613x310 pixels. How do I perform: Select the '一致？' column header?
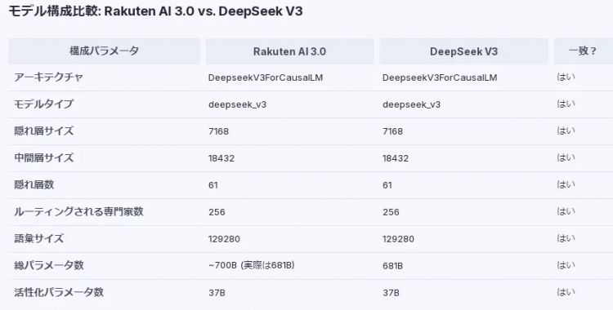[584, 51]
